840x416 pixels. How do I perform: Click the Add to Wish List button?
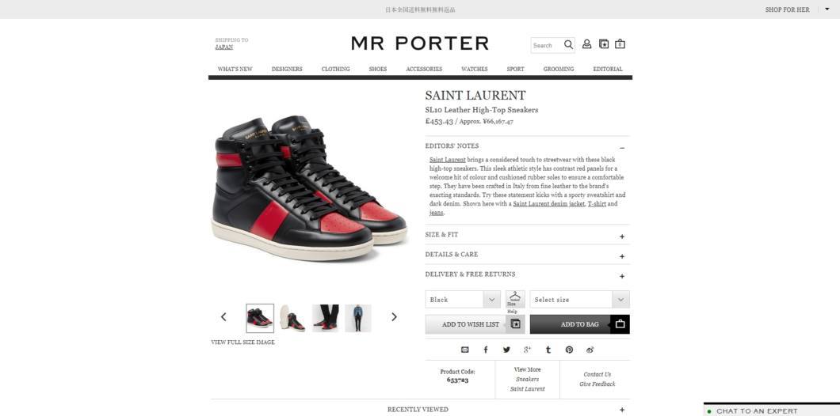coord(475,324)
